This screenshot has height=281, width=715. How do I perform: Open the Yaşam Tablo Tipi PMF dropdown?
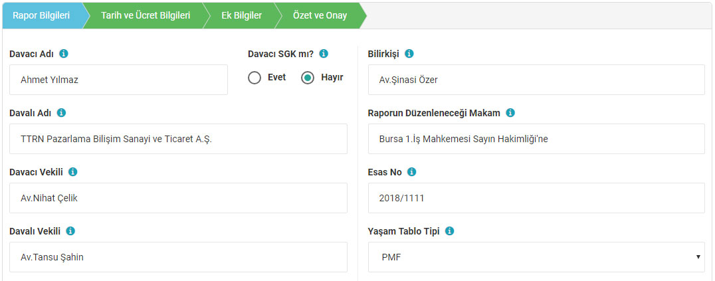536,257
